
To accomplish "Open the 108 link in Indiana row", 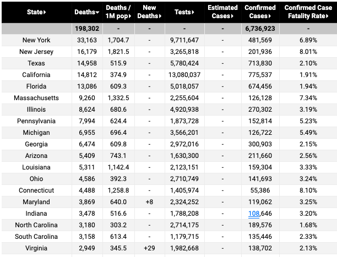I will [254, 214].
